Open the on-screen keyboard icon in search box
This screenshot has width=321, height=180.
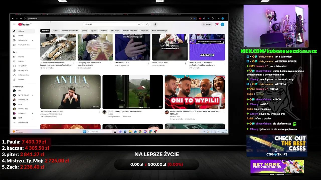139,24
